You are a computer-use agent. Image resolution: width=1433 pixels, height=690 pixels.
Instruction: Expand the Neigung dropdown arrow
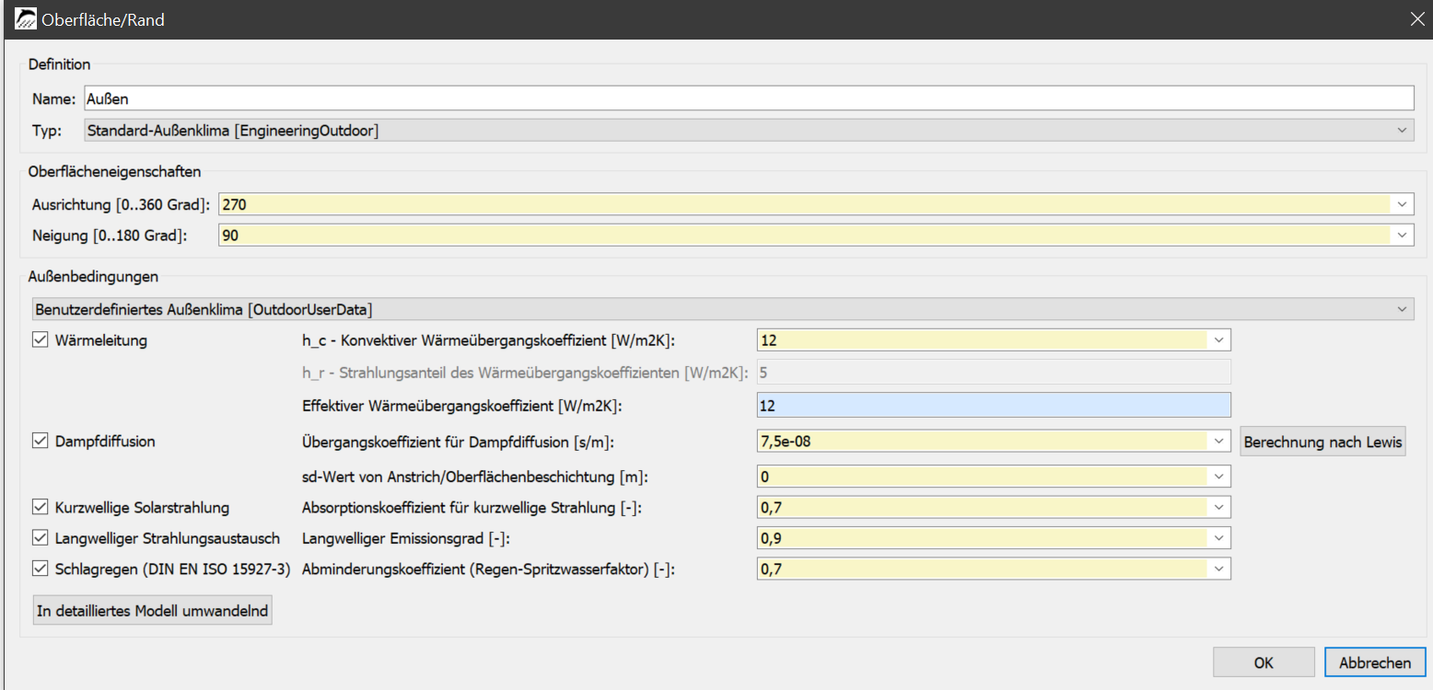1403,236
